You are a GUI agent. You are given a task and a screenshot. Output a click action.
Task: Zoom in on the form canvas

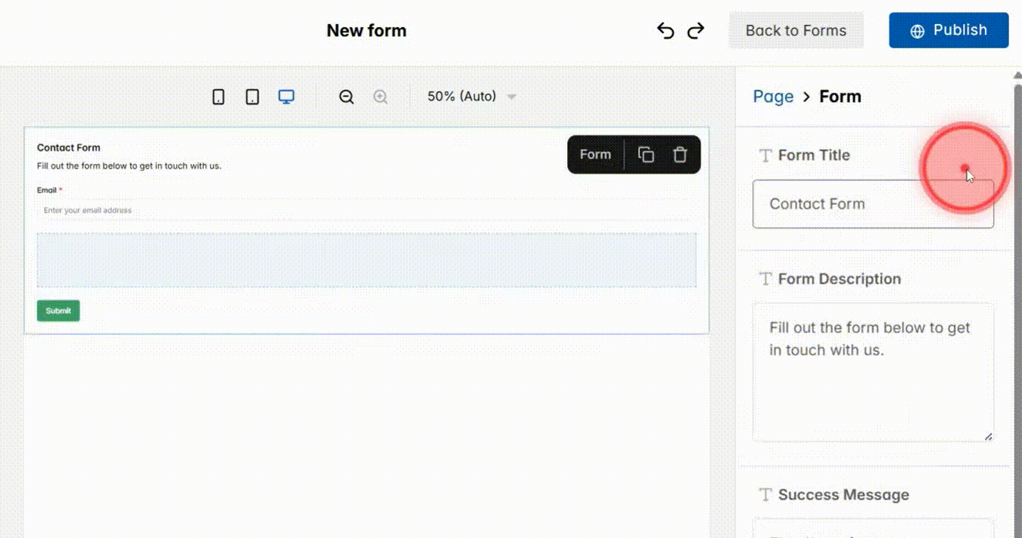[380, 96]
